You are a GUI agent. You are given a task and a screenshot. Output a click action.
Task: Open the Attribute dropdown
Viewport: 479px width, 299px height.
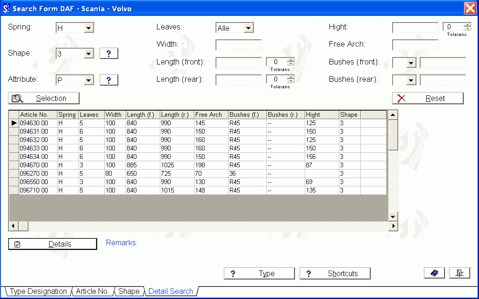click(x=89, y=80)
